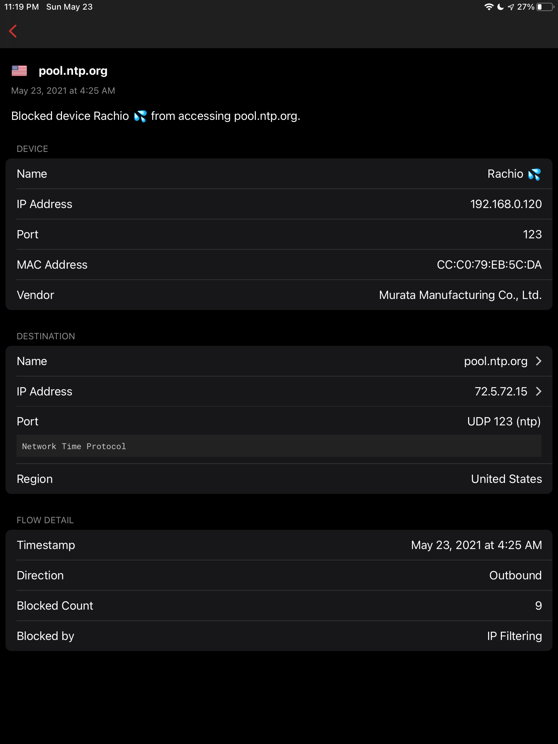
Task: Tap the location arrow status icon
Action: [511, 7]
